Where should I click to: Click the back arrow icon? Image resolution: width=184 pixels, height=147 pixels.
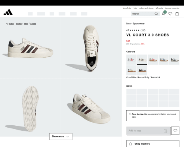7,24
